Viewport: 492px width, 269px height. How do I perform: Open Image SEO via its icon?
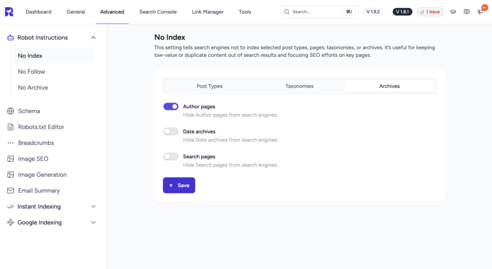[11, 159]
